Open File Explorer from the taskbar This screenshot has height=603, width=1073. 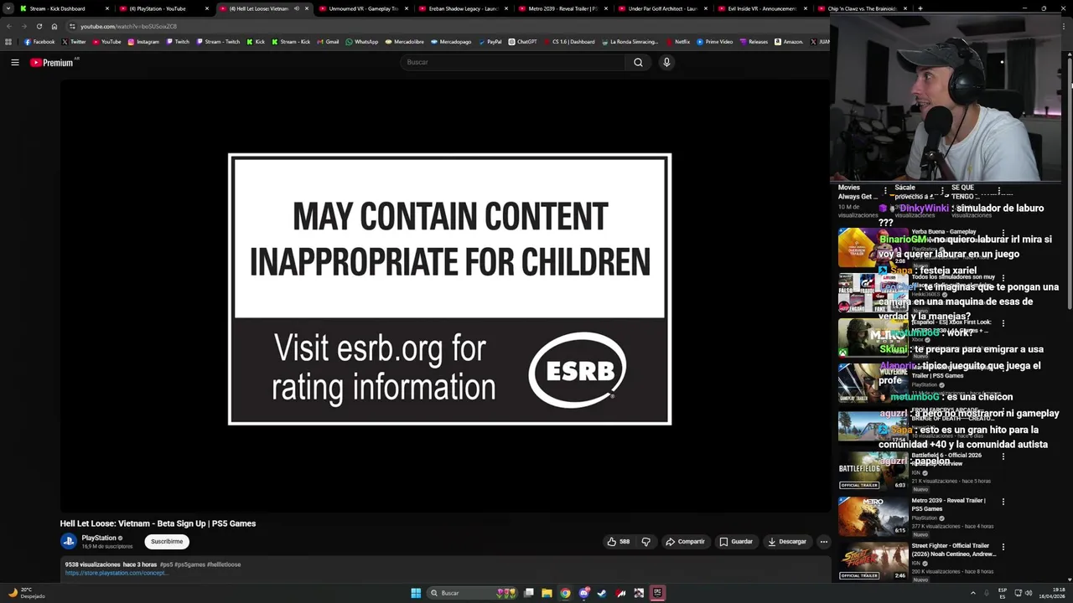point(547,593)
